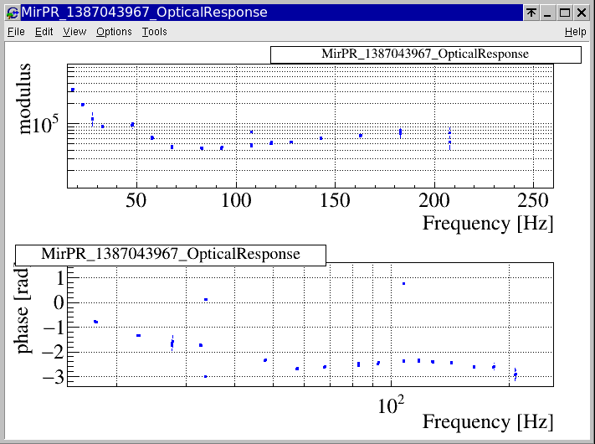Select the phase plot's Frequency [Hz] axis title
Screen dimensions: 595x444
pos(488,421)
